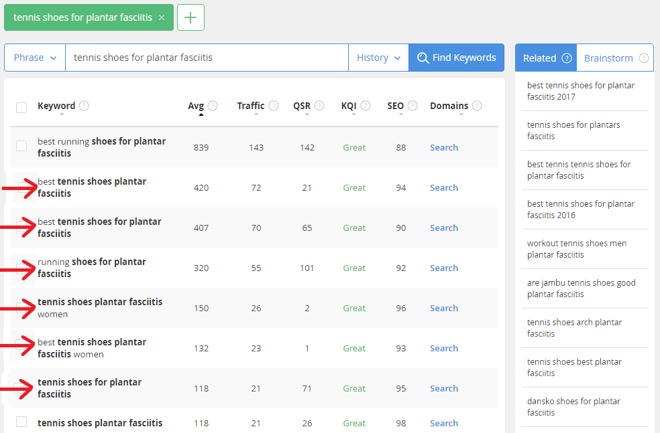
Task: Open the Phrase dropdown
Action: (x=34, y=58)
